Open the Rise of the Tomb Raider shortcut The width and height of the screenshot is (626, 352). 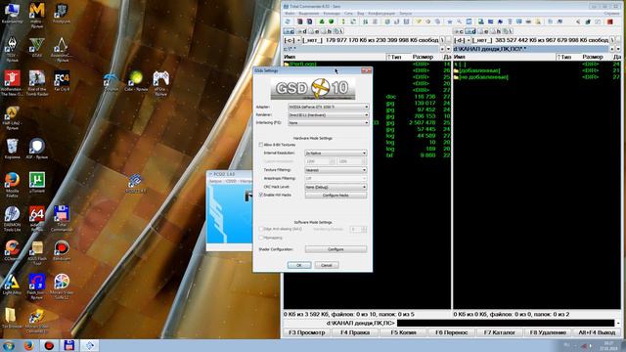point(37,82)
